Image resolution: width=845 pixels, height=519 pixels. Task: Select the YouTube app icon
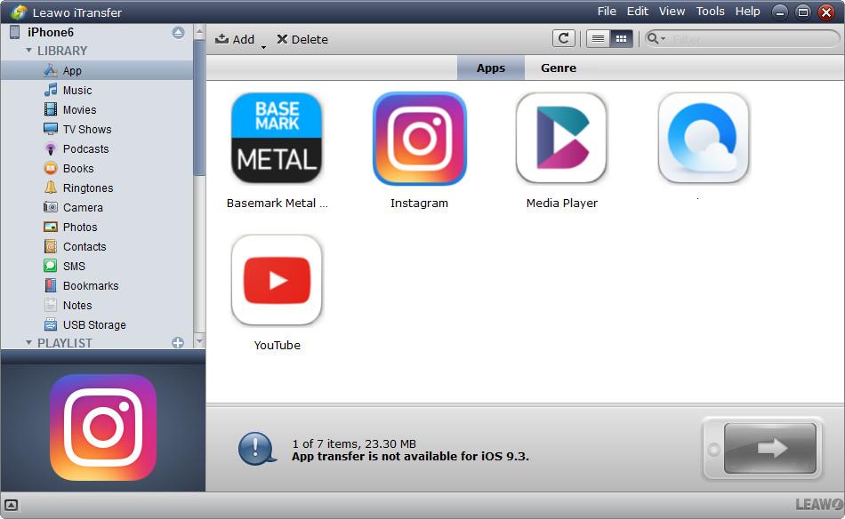pos(277,281)
